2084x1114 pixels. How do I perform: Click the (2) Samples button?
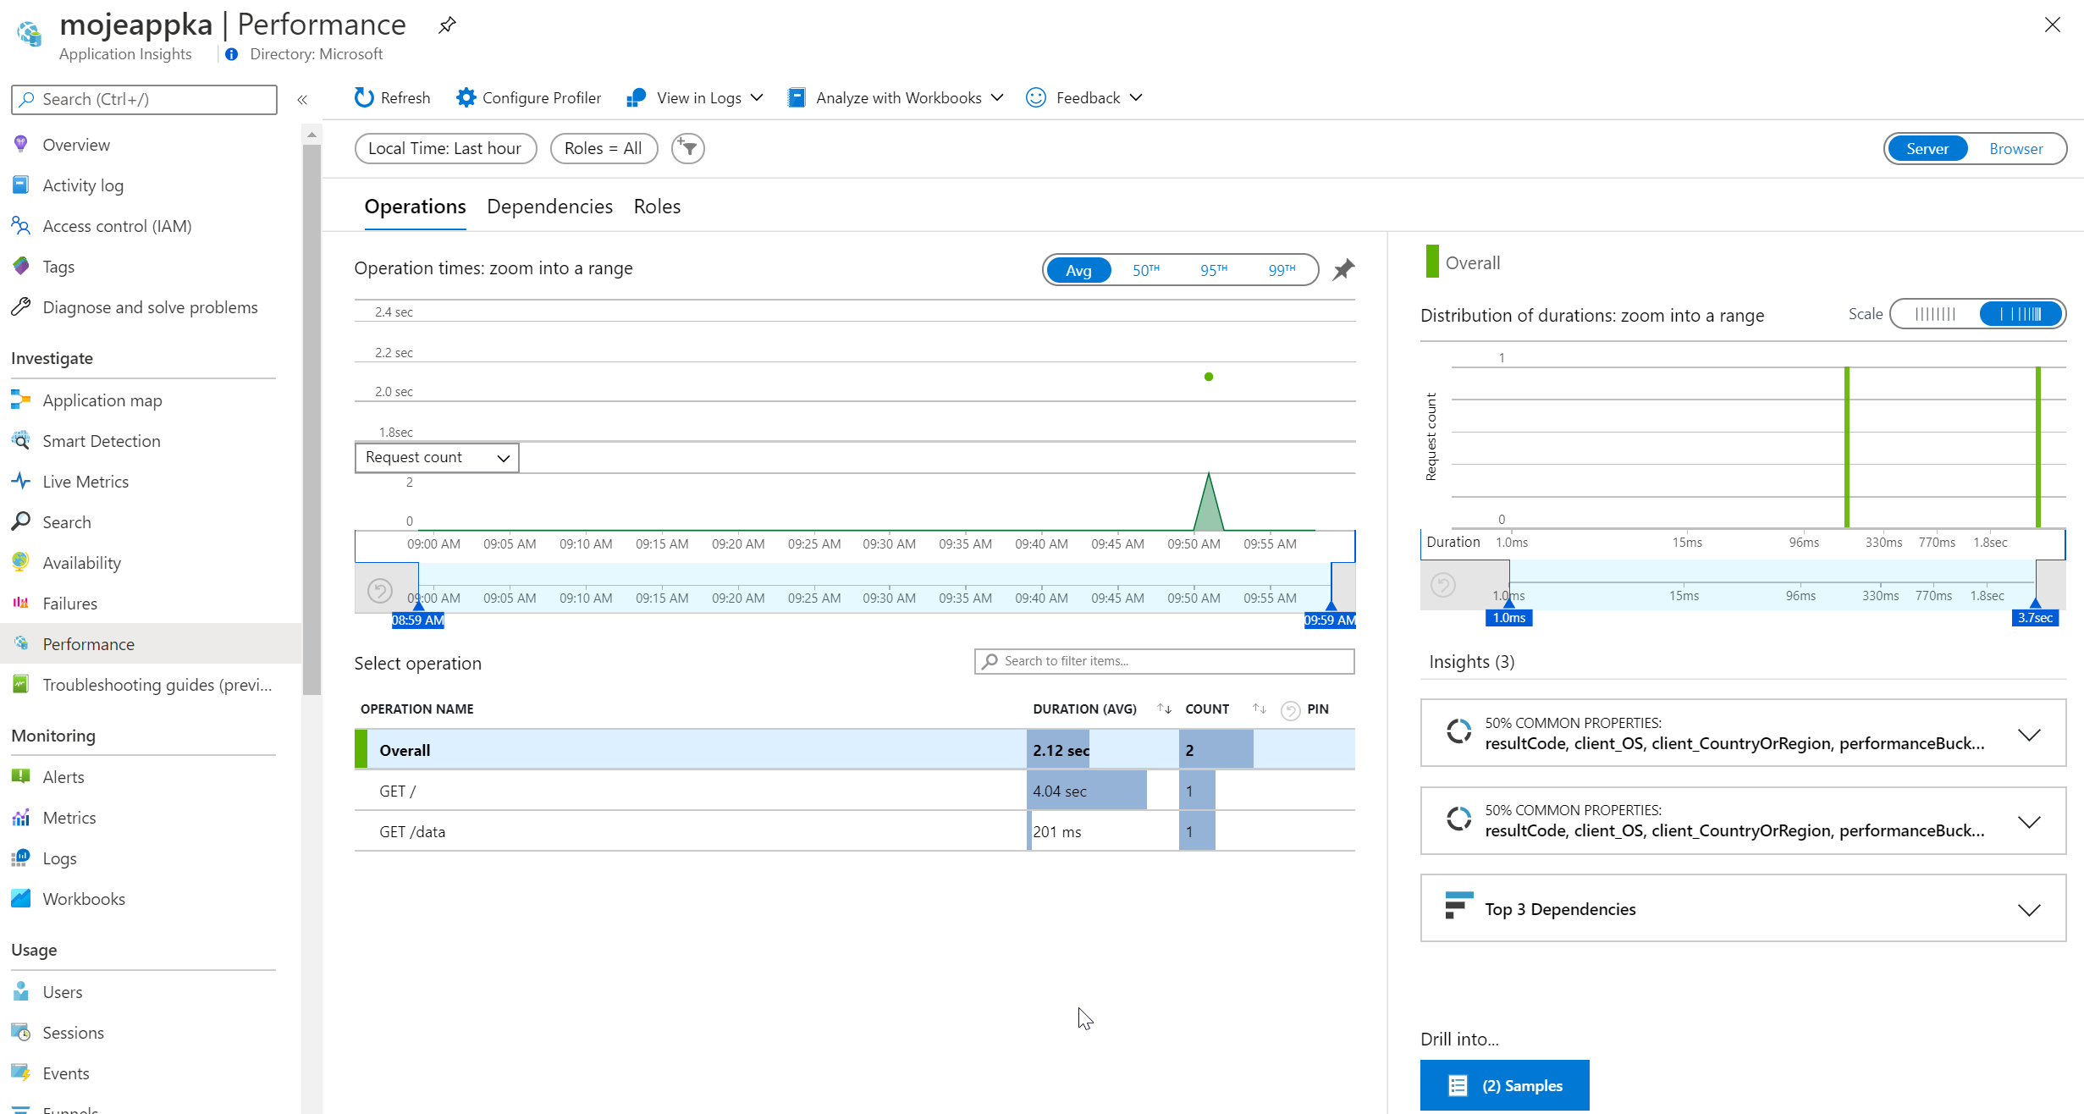(1504, 1085)
